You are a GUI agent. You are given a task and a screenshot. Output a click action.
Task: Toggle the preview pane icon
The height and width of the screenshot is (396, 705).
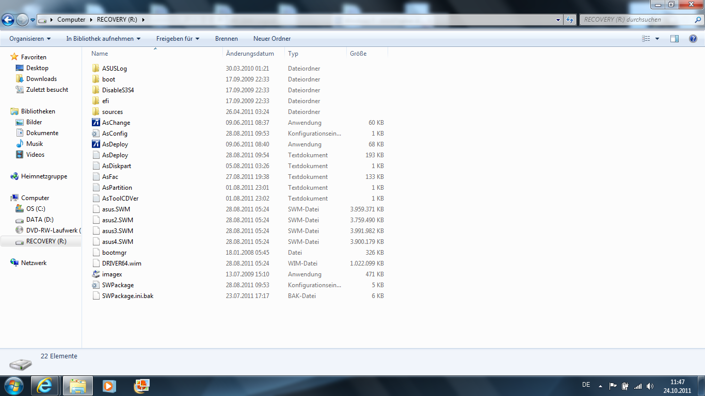point(674,39)
